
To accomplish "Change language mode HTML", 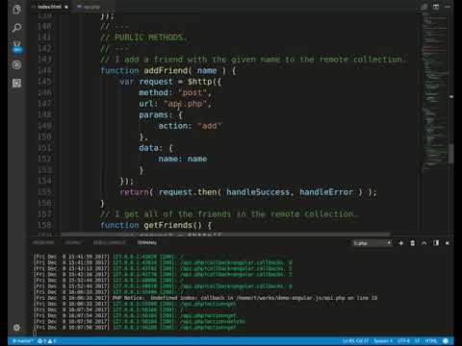I will 431,341.
